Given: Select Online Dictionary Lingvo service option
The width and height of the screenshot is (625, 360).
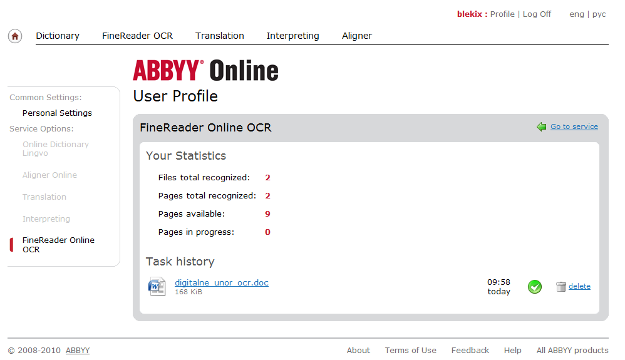Looking at the screenshot, I should pos(55,149).
